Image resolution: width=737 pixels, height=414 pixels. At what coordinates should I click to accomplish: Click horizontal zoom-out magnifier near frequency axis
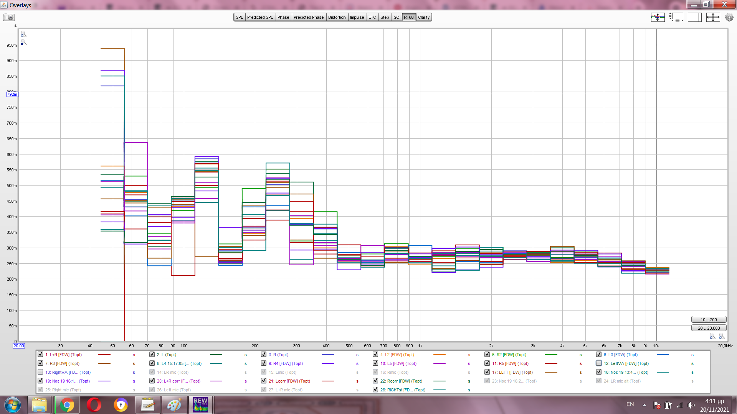pos(712,336)
